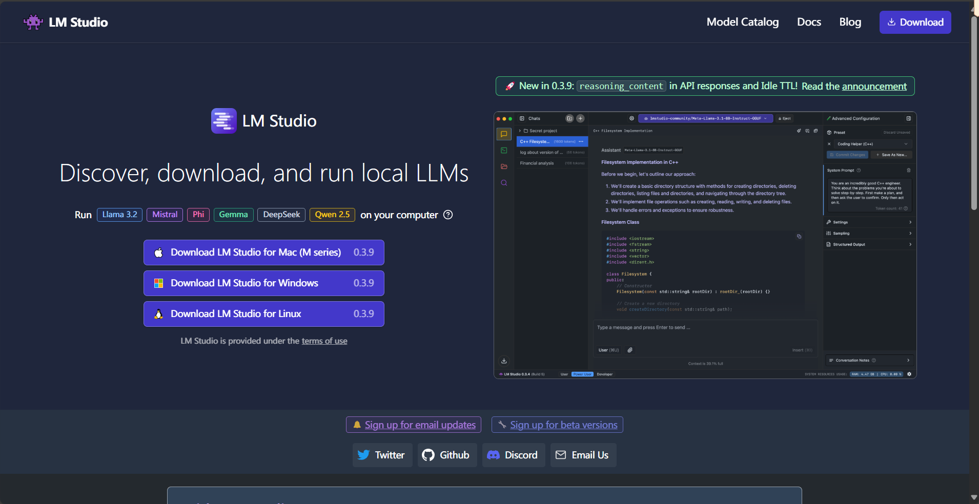Select the Llama 3.2 model tag
The image size is (979, 504).
119,215
